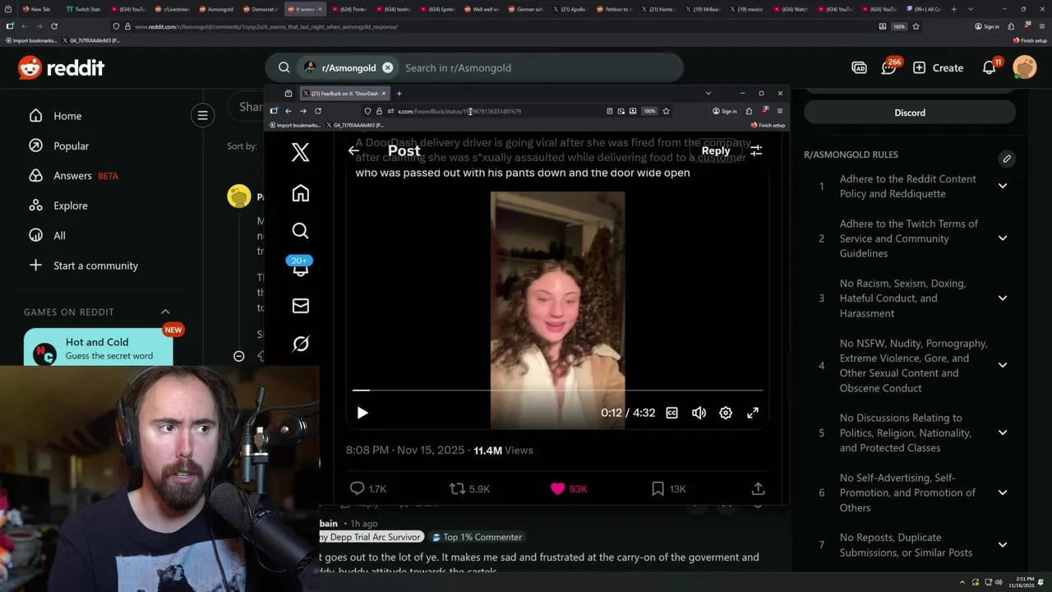The height and width of the screenshot is (592, 1052).
Task: Toggle closed captions CC on the video
Action: (671, 413)
